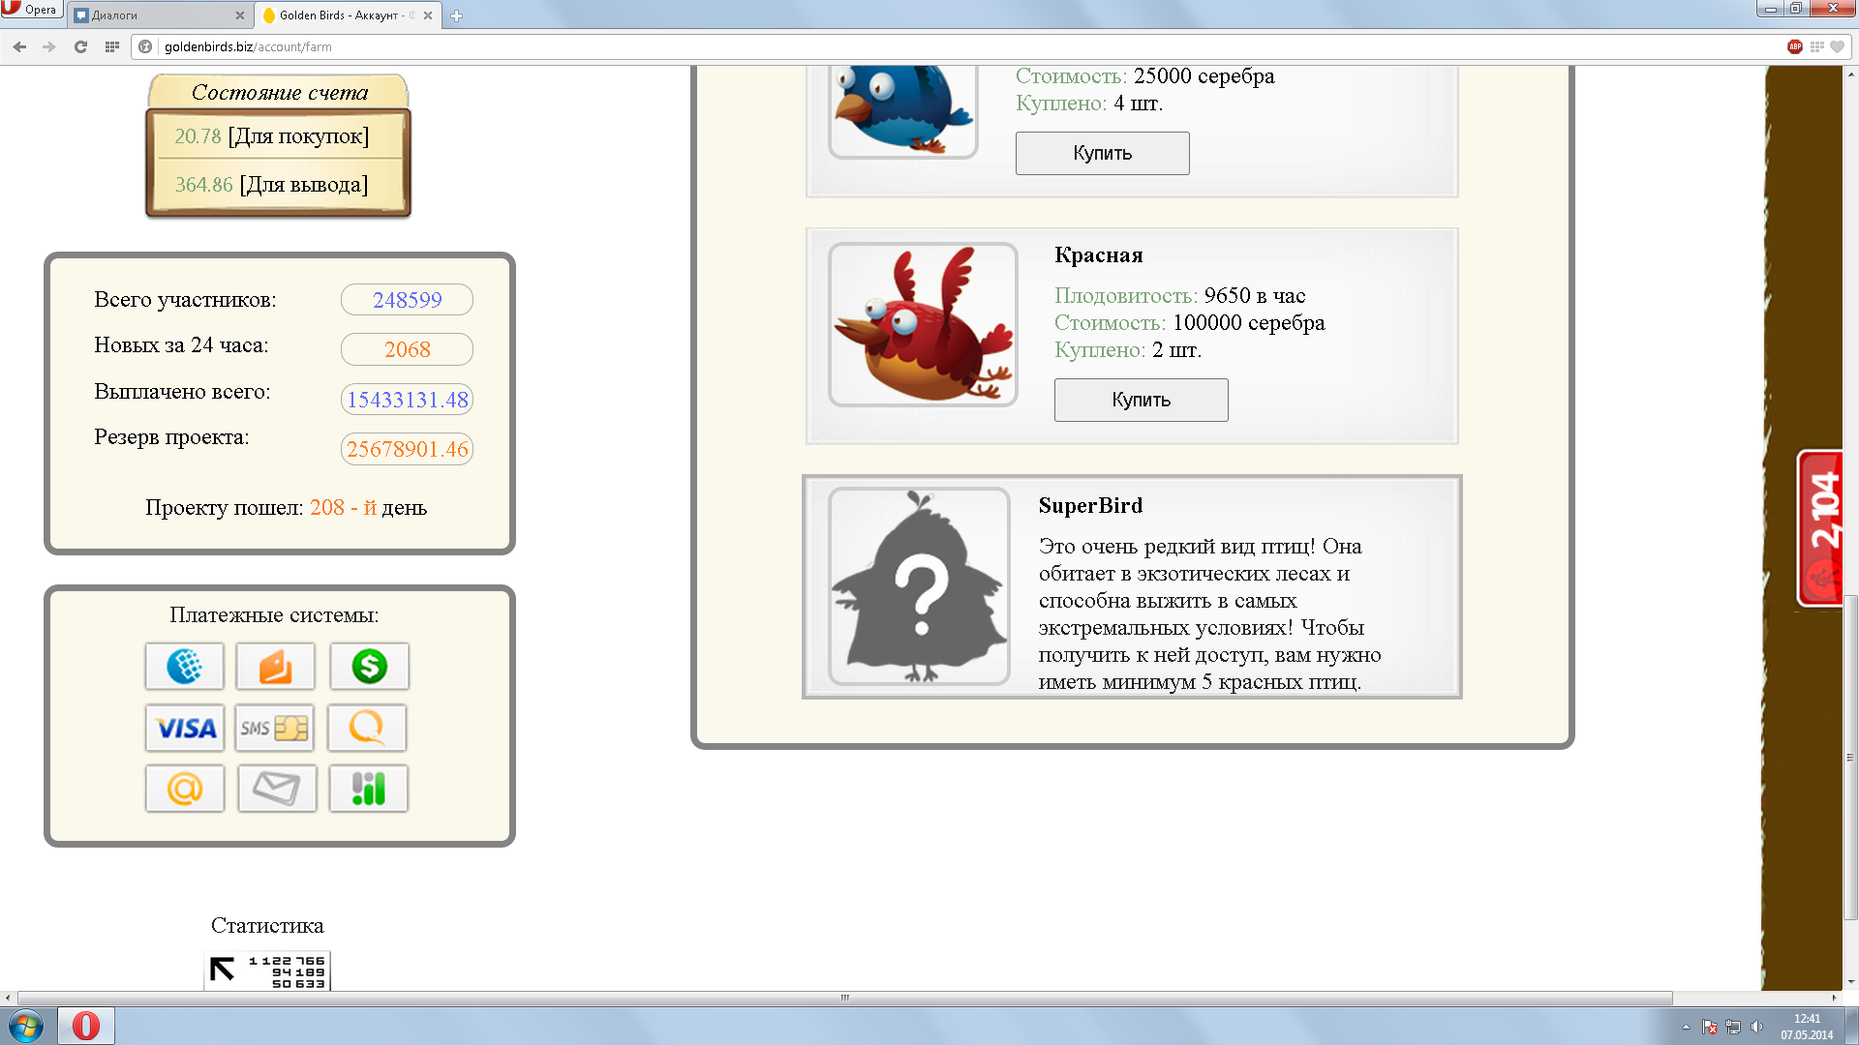This screenshot has height=1045, width=1859.
Task: Click the WebMoney payment system icon
Action: 184,666
